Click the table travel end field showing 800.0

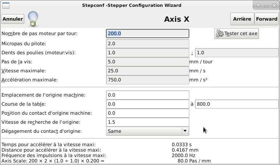(237, 104)
